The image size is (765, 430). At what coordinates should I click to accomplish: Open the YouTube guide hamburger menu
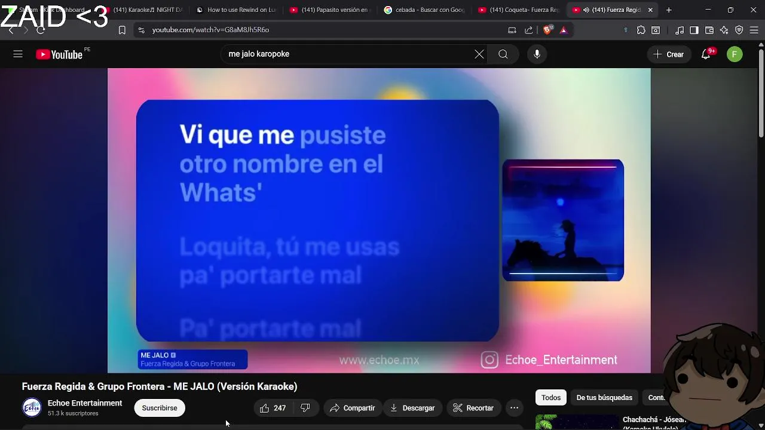pos(18,54)
